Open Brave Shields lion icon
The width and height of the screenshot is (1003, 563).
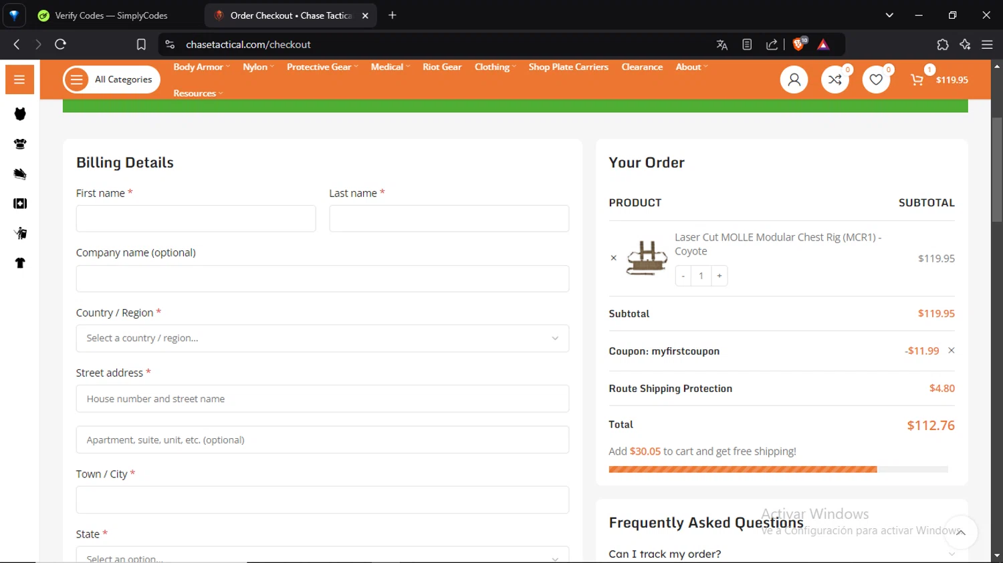tap(798, 45)
